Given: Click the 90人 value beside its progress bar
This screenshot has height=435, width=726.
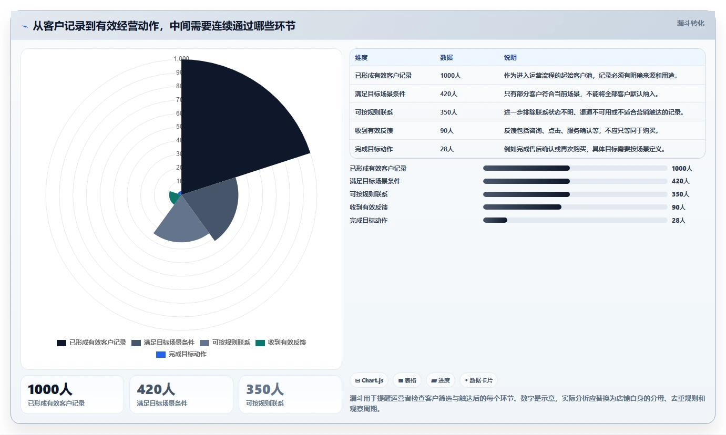Looking at the screenshot, I should [x=679, y=208].
